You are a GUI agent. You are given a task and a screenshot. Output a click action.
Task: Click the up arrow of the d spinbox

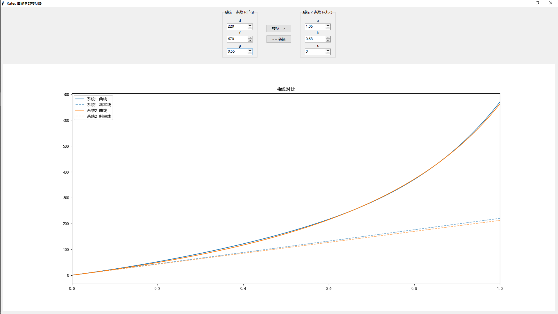point(250,25)
